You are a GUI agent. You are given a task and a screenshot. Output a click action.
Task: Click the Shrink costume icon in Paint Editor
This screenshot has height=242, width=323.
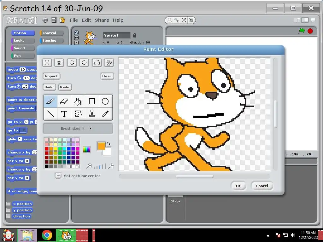coord(59,63)
